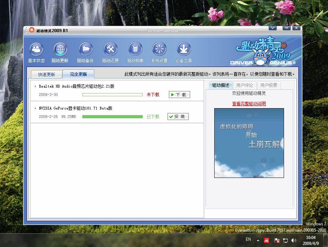Click 下载 to download the Realtek driver
This screenshot has width=328, height=247.
(x=179, y=94)
